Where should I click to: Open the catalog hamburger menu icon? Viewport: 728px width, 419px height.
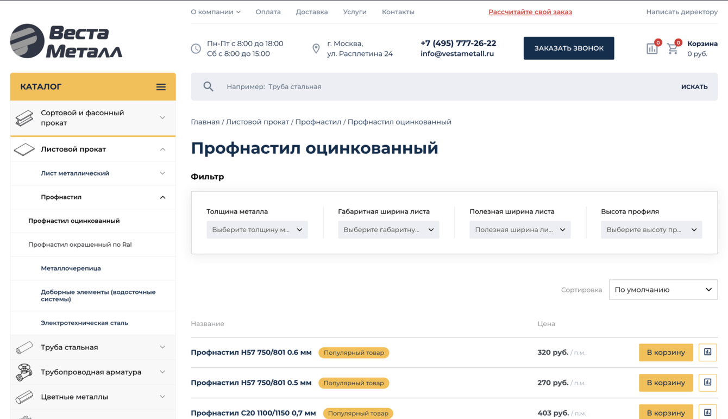click(161, 87)
